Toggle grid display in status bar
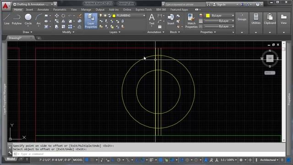Image resolution: width=293 pixels, height=165 pixels. pos(87,160)
